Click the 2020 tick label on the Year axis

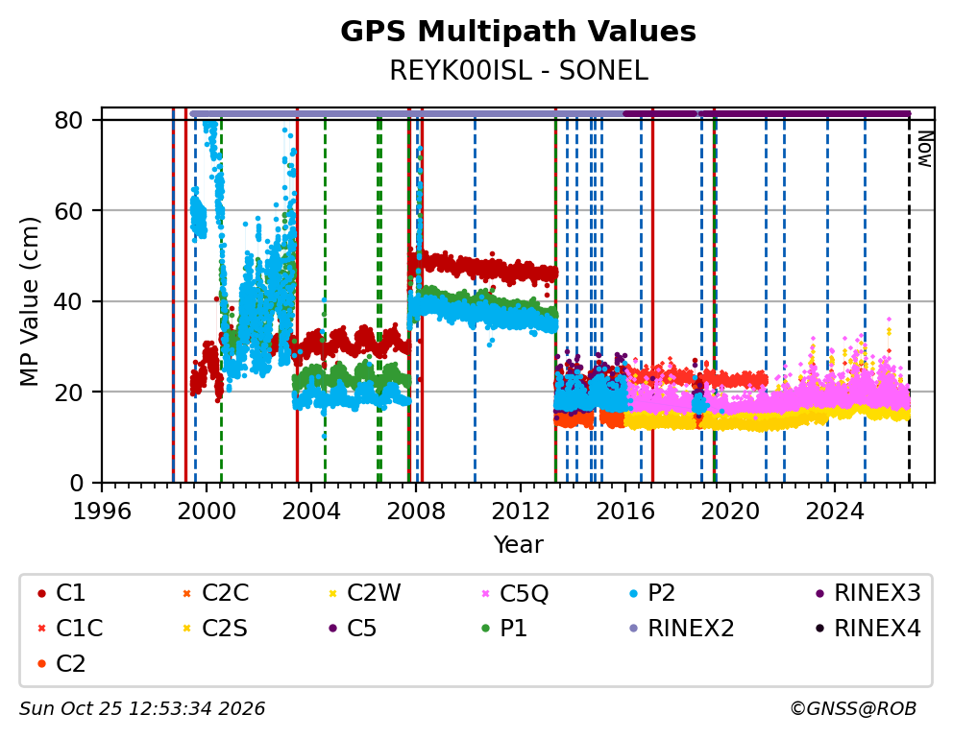(730, 512)
